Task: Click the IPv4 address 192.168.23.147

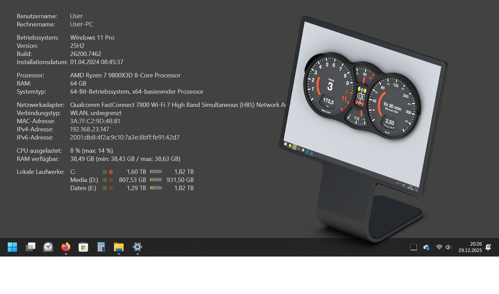Action: [89, 129]
